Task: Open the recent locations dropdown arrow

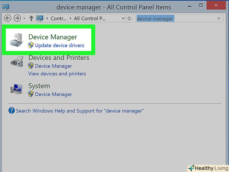Action: tap(24, 19)
